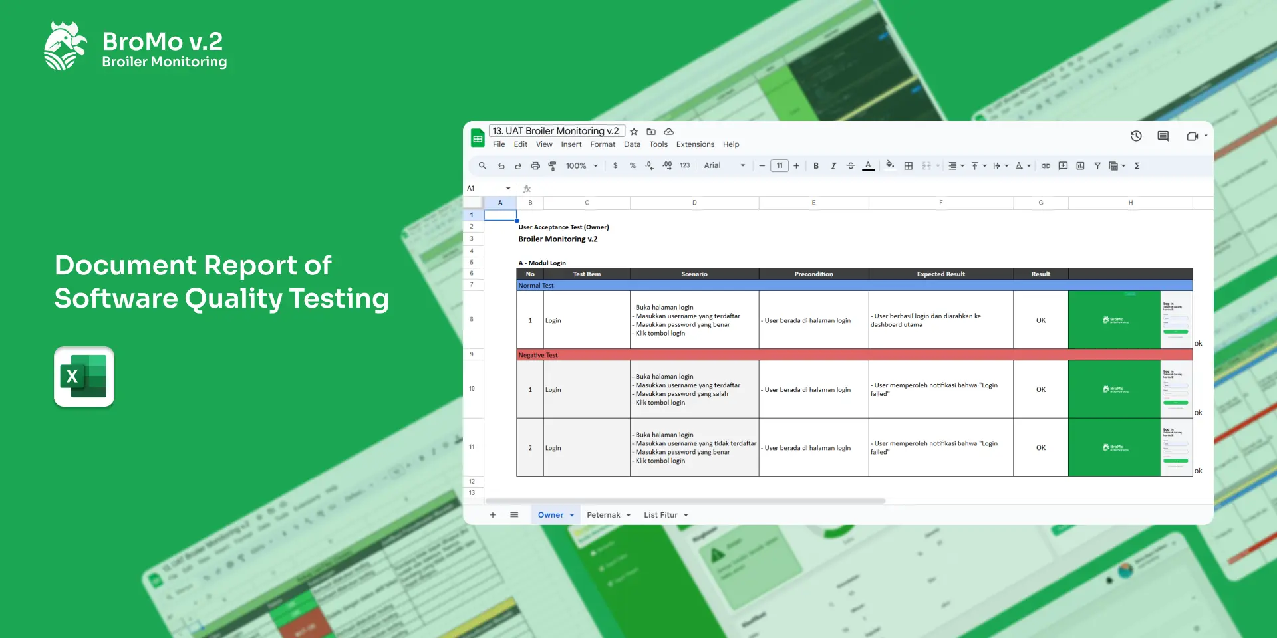
Task: Open the Data menu
Action: pyautogui.click(x=633, y=144)
